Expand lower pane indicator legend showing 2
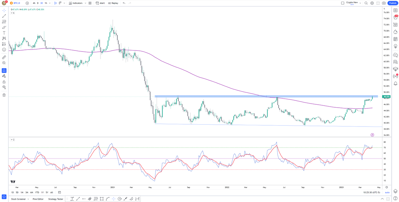Screen dimensions: 399x202 pos(13,140)
